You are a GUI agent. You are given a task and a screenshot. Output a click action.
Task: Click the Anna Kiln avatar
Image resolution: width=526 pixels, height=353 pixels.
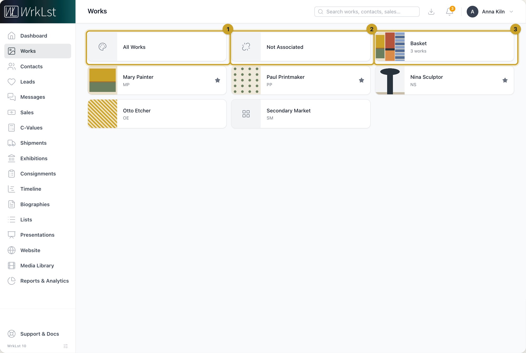click(x=472, y=12)
